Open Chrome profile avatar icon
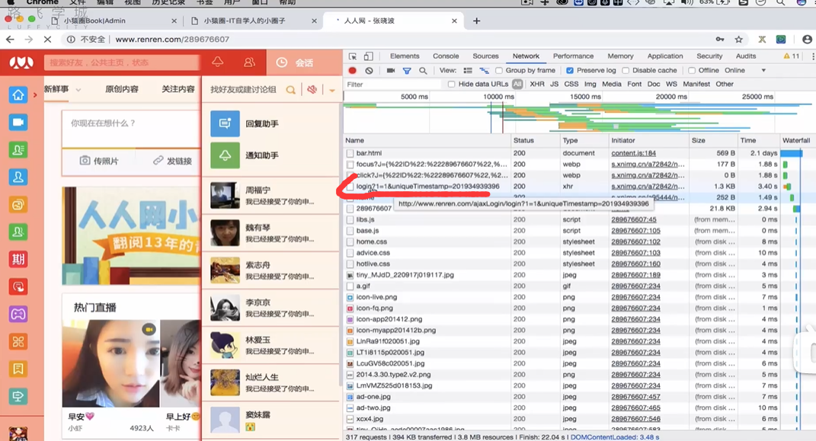816x441 pixels. (807, 39)
